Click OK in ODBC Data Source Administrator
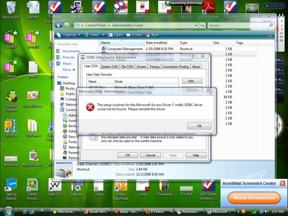 [x=128, y=155]
